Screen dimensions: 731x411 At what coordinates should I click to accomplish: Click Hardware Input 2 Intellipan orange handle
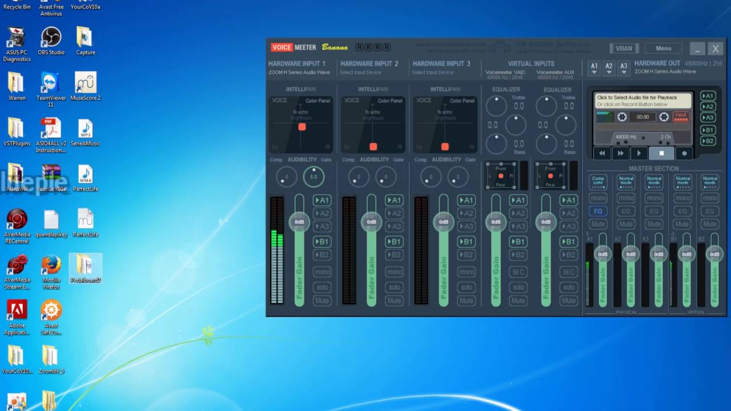(x=373, y=147)
